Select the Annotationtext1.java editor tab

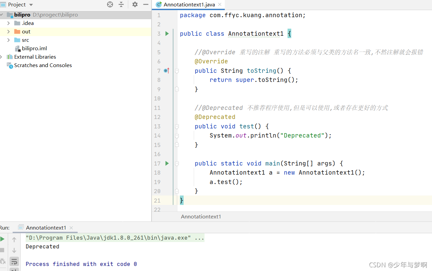coord(188,4)
